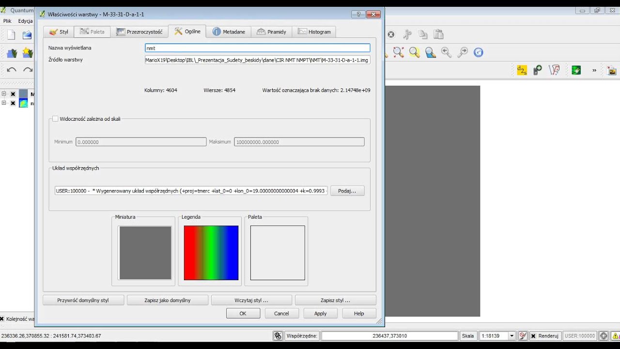Enable Widoczność zależna od skali checkbox
Viewport: 620px width, 349px height.
tap(55, 119)
